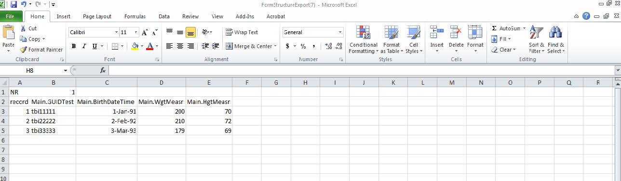Switch to the Formulas tab

tap(135, 16)
